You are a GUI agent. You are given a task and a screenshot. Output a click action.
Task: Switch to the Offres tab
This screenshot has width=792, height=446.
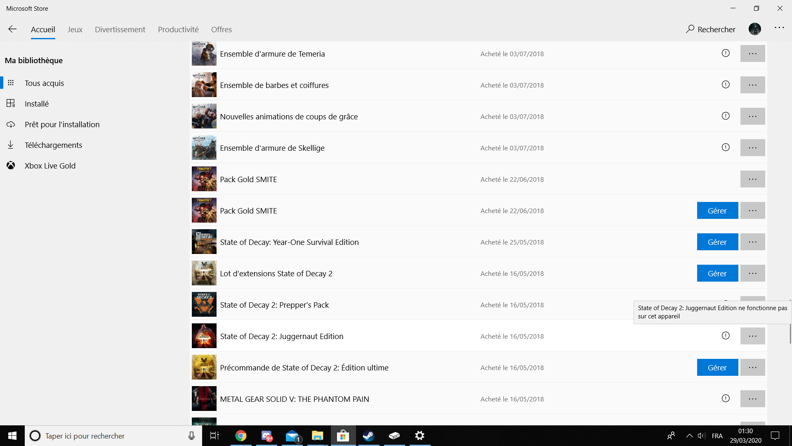point(222,29)
